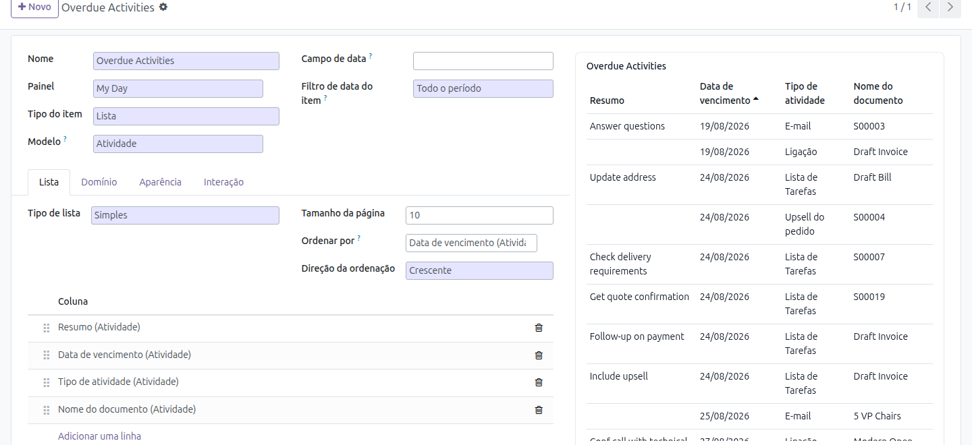The height and width of the screenshot is (445, 972).
Task: Show help tooltip for Modelo field
Action: [65, 140]
